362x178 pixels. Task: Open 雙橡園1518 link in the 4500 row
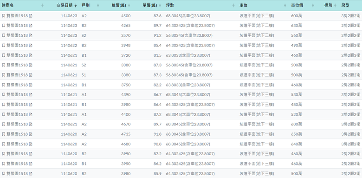(x=17, y=16)
